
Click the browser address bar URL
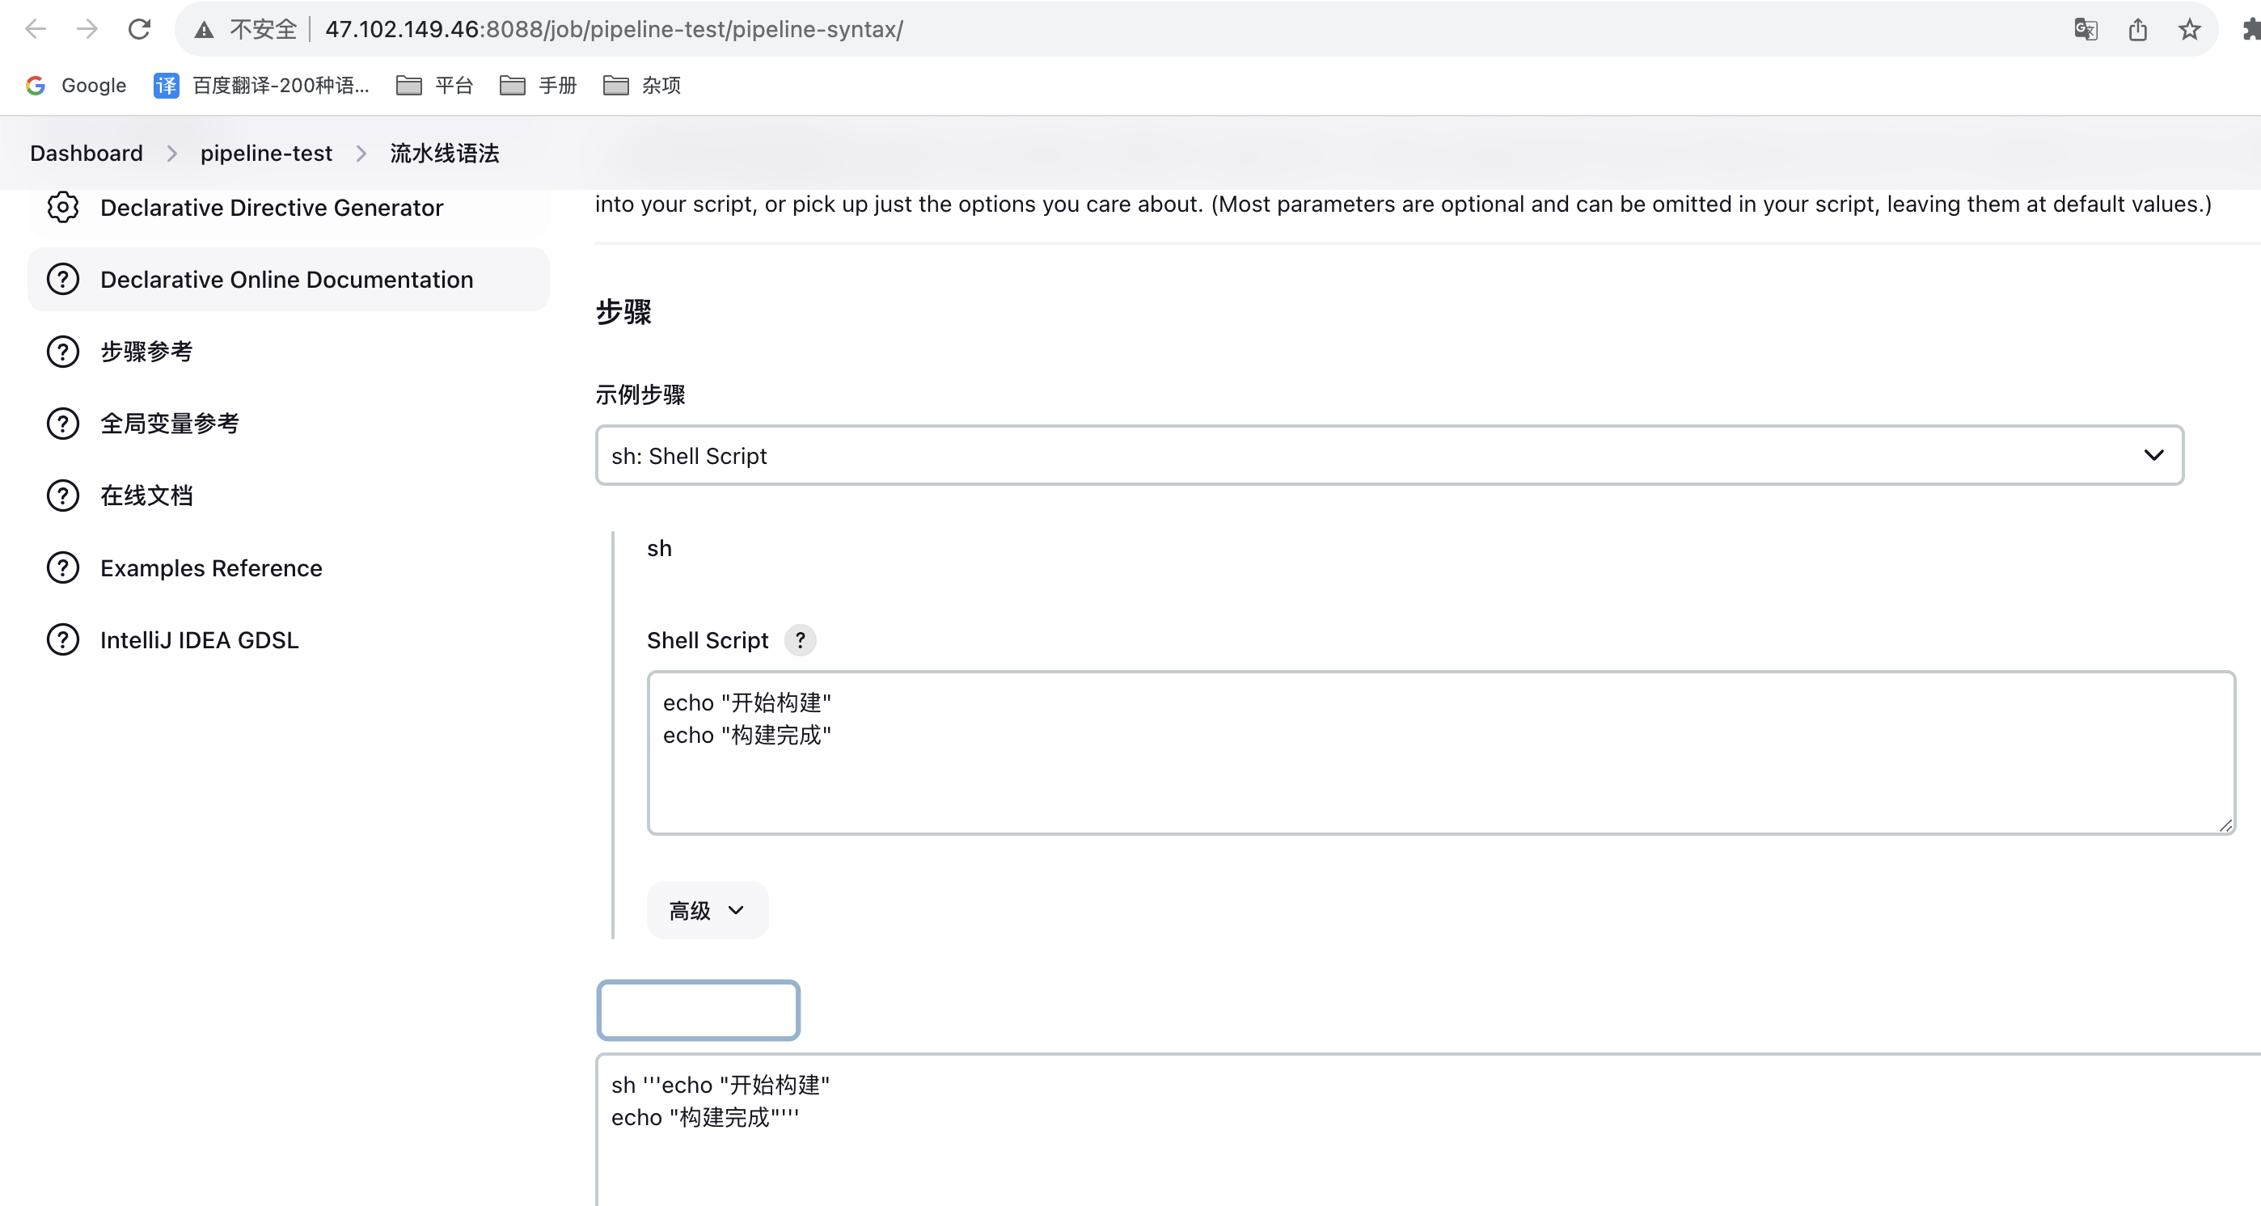click(614, 29)
